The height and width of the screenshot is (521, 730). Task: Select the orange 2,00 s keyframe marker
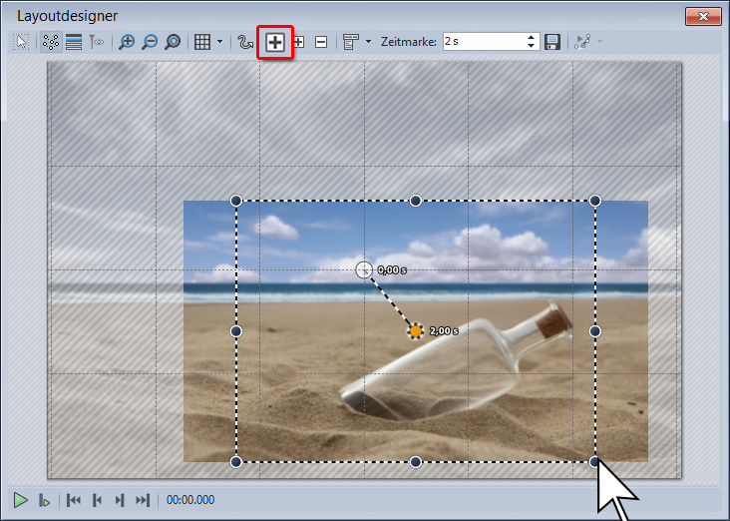click(416, 330)
